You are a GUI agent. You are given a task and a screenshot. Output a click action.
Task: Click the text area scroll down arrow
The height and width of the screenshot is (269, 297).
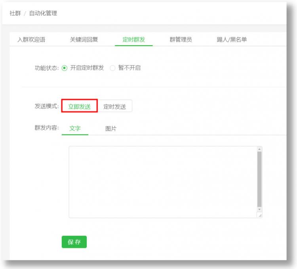pos(259,209)
